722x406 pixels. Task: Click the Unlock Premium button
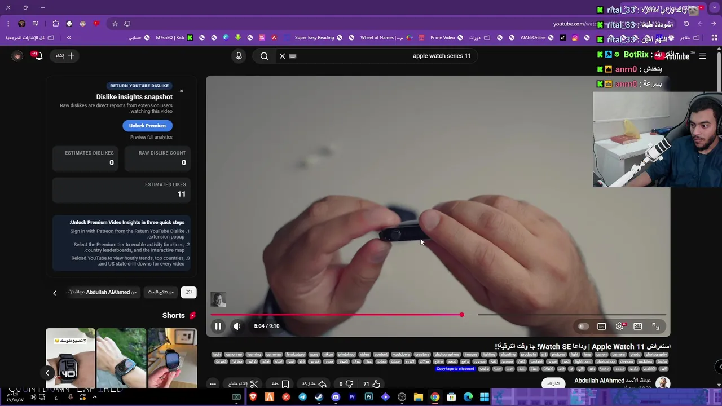click(147, 126)
